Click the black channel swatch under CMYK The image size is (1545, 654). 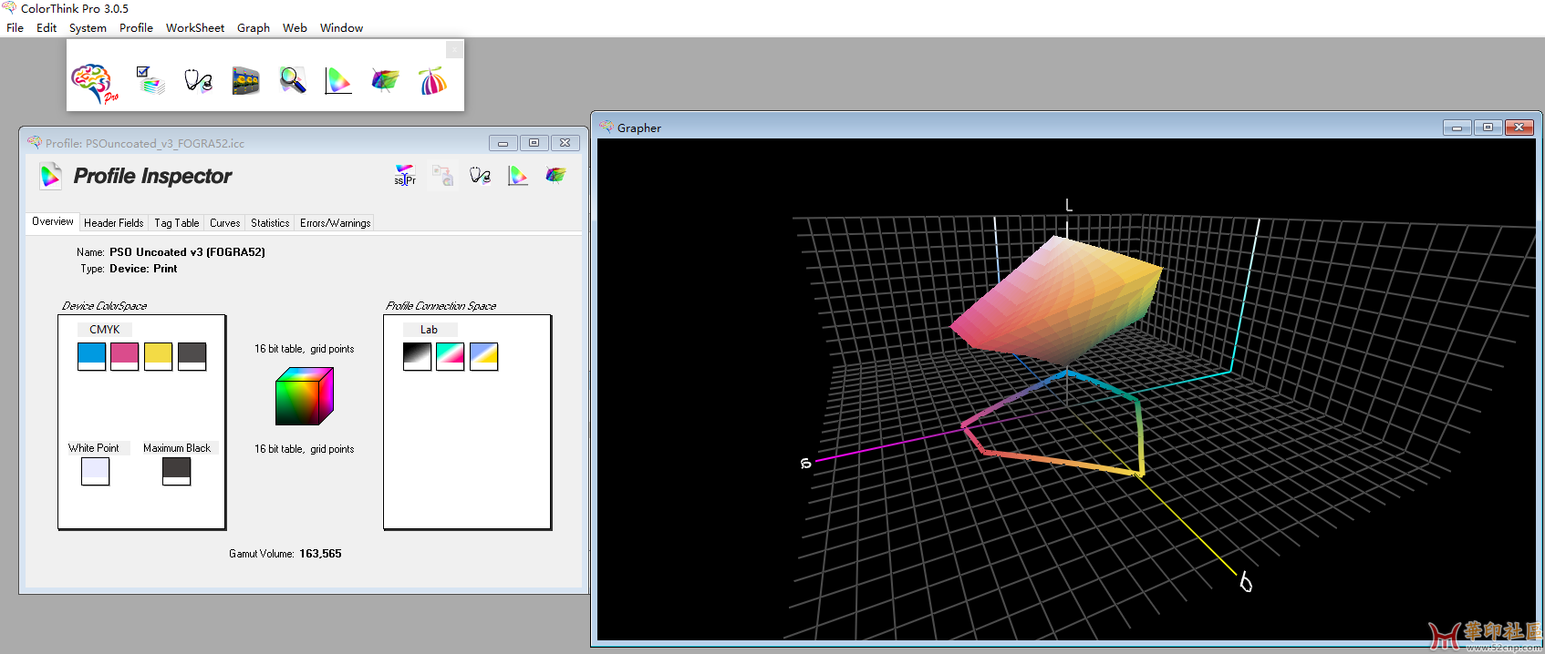[192, 356]
